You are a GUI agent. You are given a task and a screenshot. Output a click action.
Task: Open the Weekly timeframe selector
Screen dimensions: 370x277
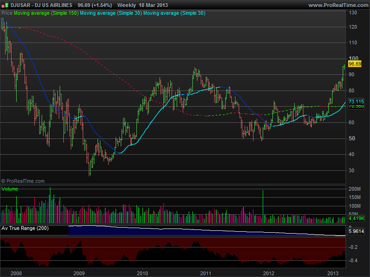pos(127,5)
